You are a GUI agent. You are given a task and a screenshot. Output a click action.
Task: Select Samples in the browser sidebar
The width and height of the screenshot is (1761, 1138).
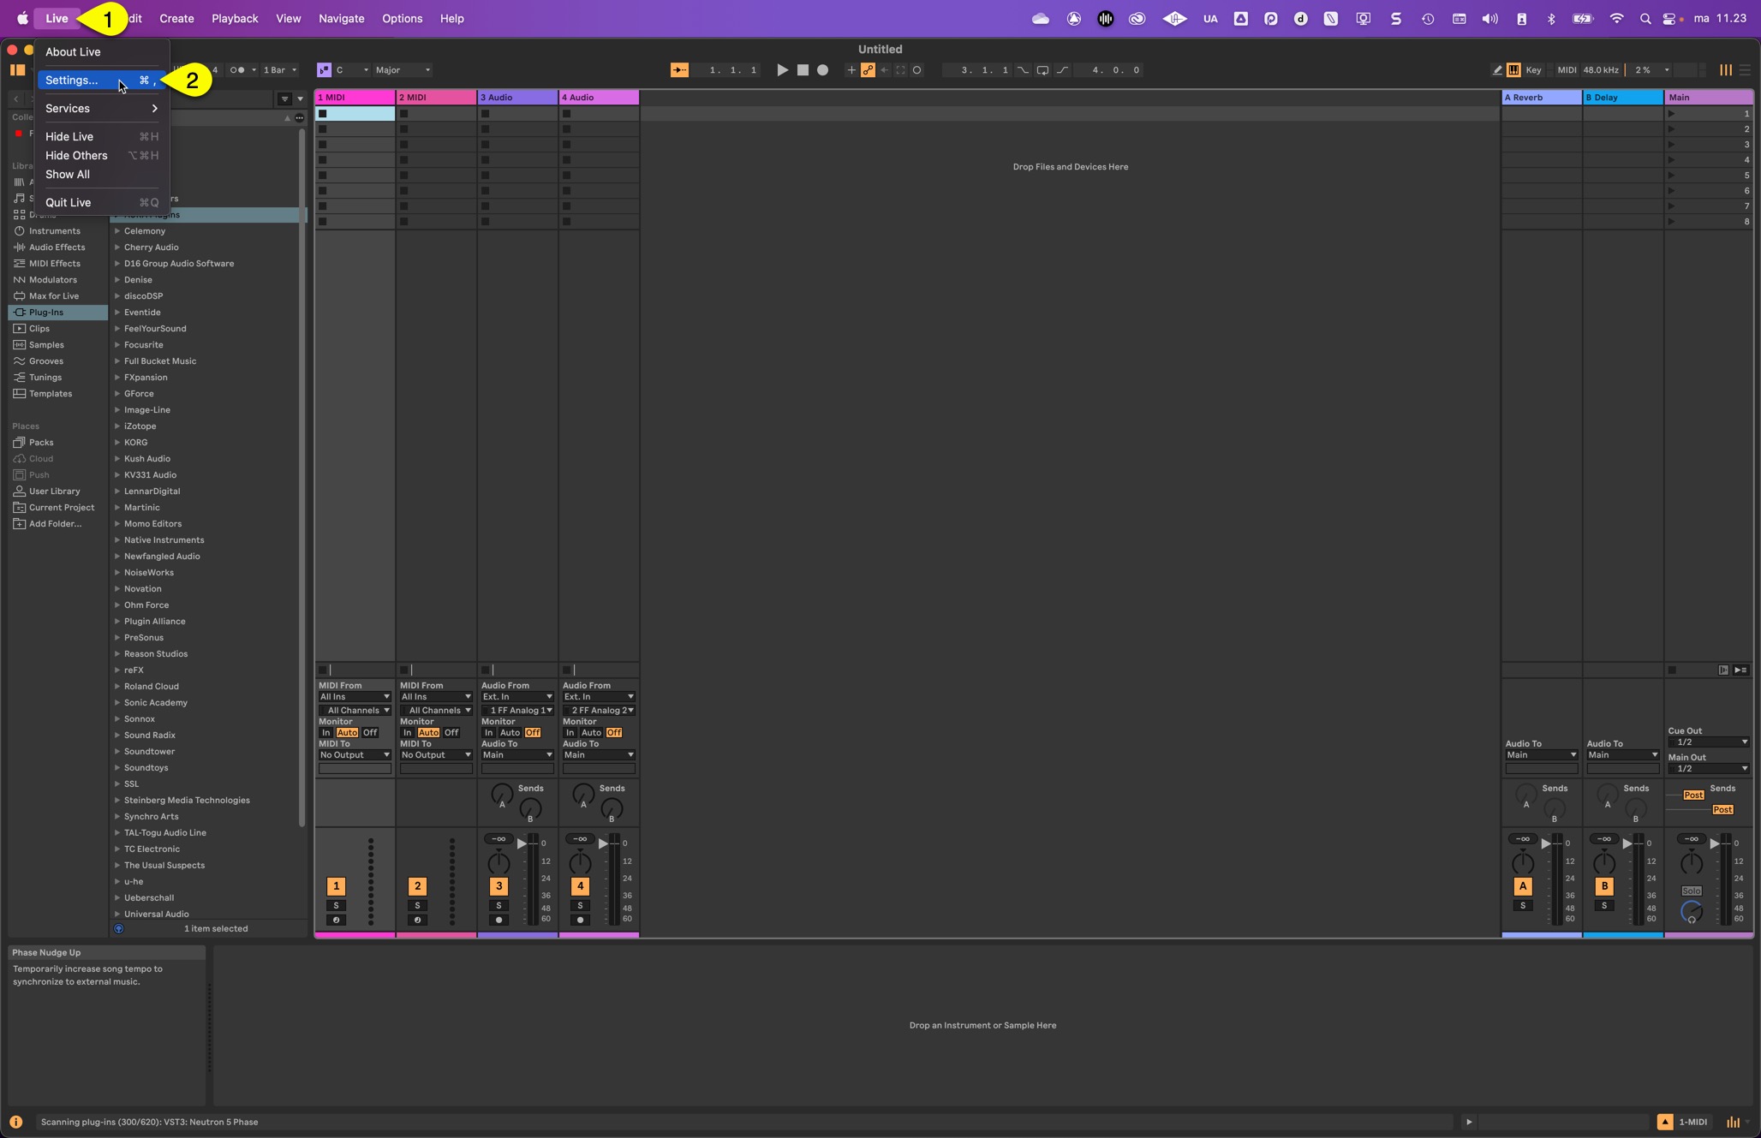coord(46,345)
